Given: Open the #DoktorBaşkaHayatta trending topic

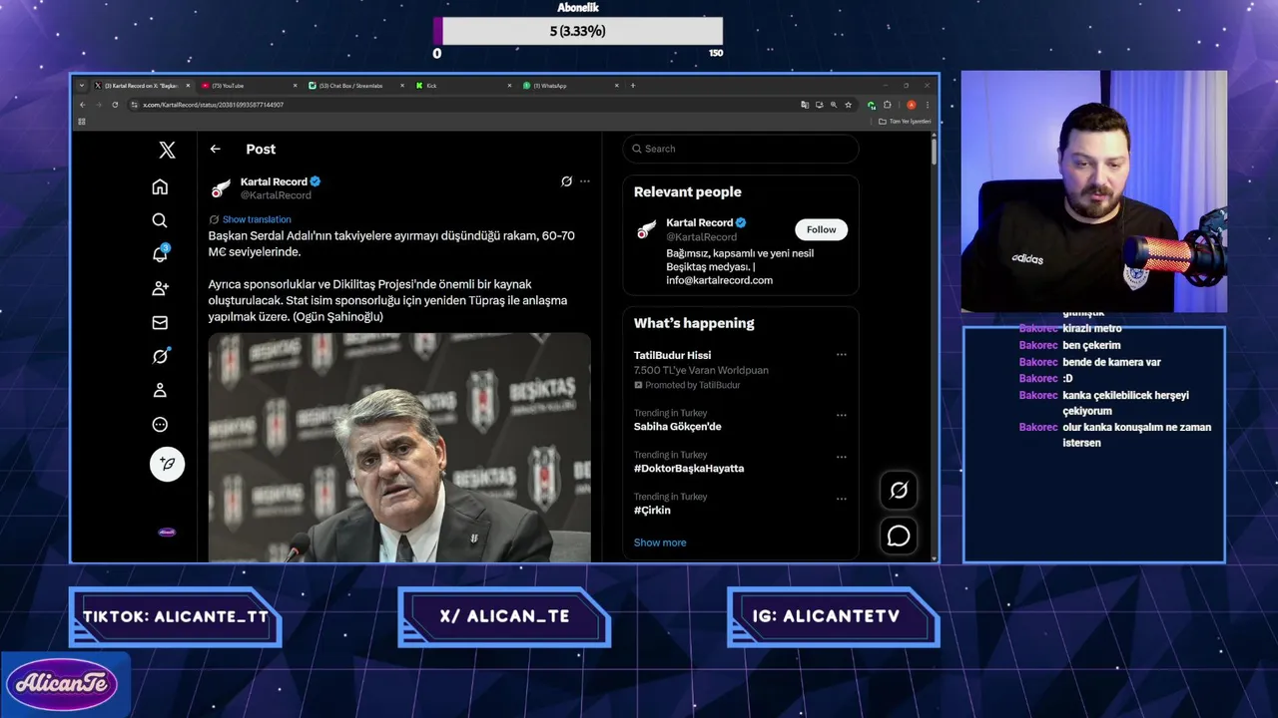Looking at the screenshot, I should coord(689,468).
